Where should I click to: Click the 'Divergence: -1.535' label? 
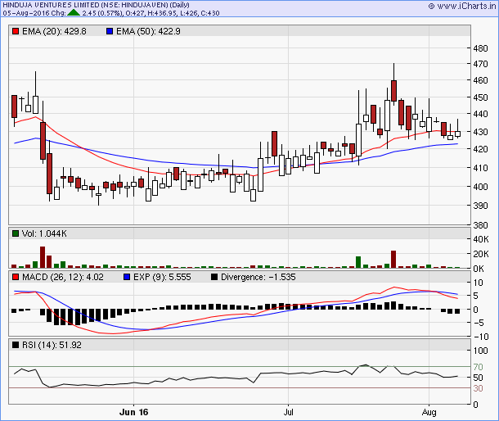(x=258, y=277)
